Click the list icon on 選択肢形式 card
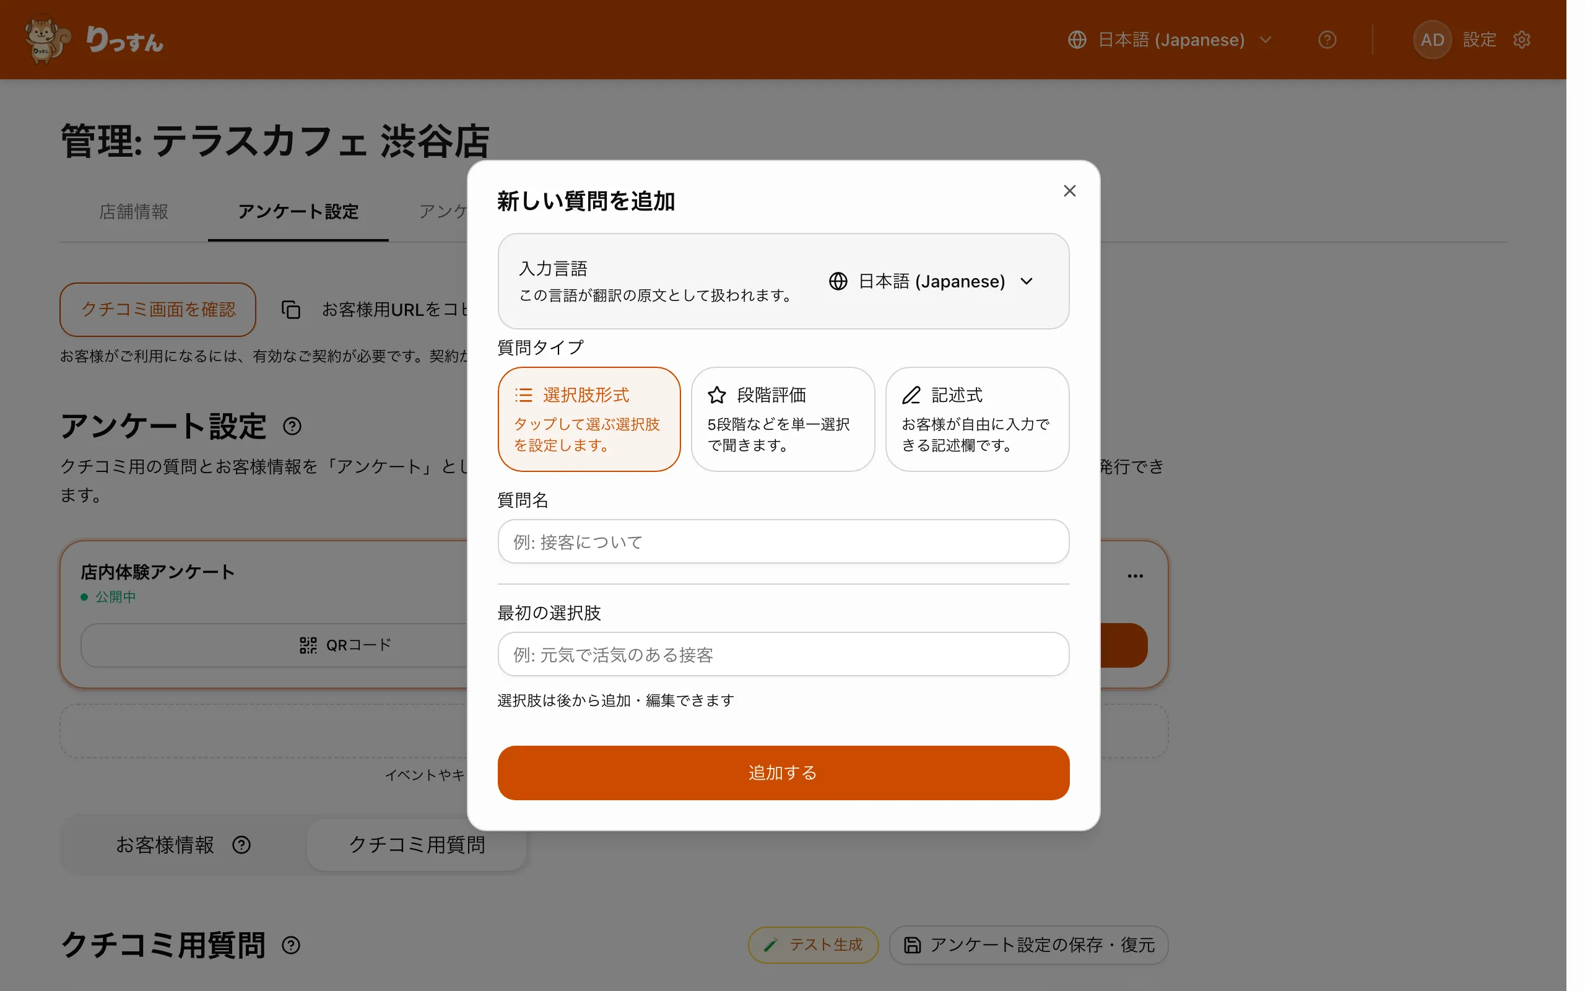The height and width of the screenshot is (991, 1585). [x=523, y=395]
